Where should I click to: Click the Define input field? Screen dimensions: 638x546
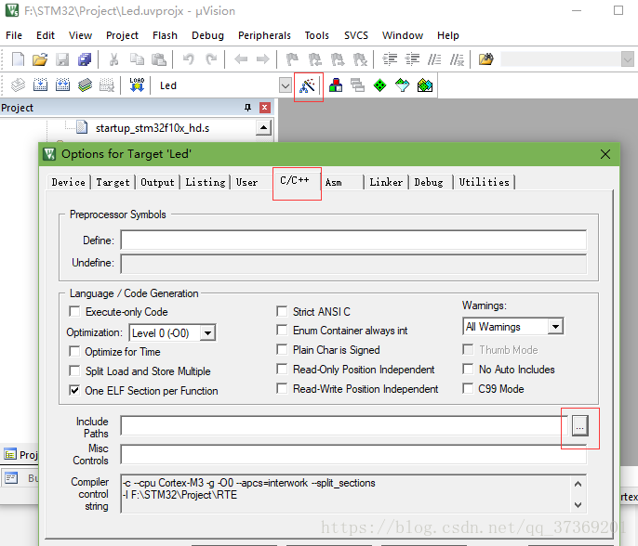(353, 240)
